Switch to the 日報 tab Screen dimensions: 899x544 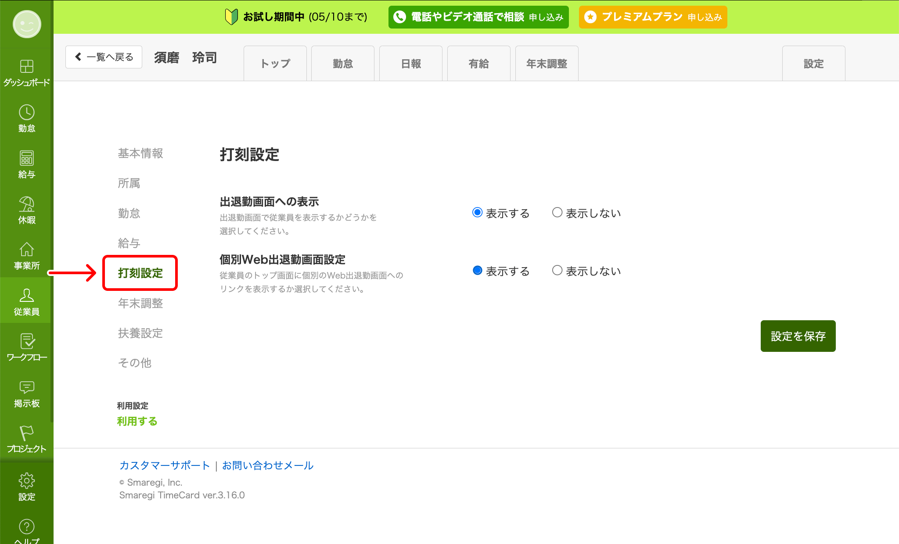click(x=411, y=64)
